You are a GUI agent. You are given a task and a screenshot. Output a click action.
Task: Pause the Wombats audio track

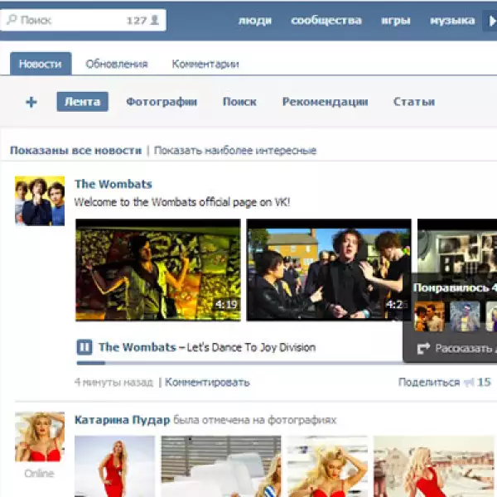(x=84, y=347)
